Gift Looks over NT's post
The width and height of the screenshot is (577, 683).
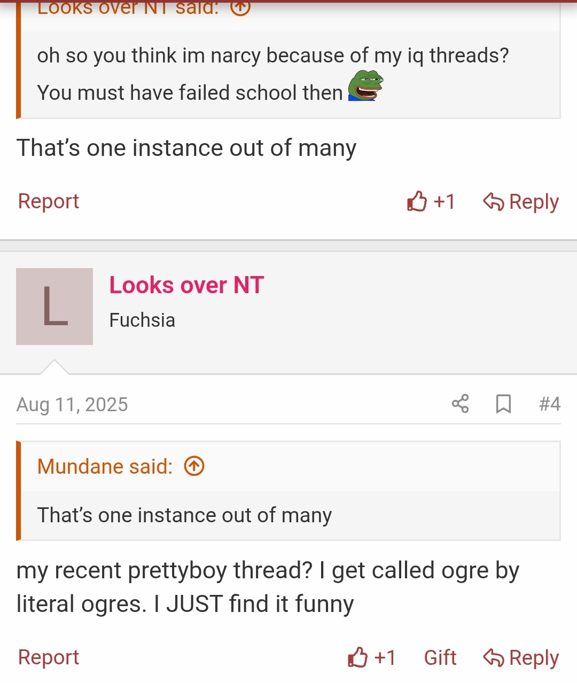(x=440, y=657)
